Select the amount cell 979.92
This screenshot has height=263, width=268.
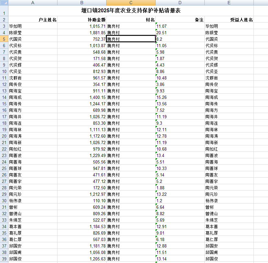tap(82, 149)
